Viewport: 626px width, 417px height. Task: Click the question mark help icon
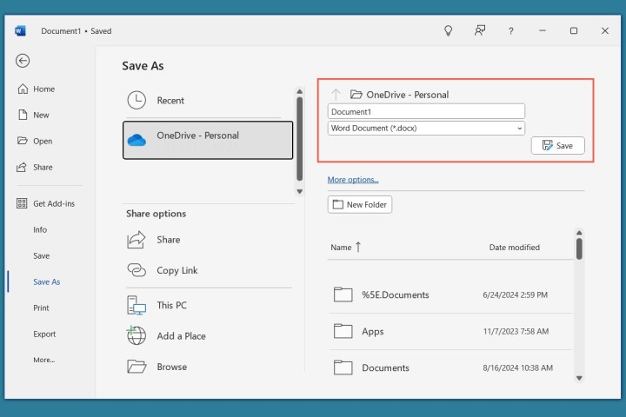[511, 30]
